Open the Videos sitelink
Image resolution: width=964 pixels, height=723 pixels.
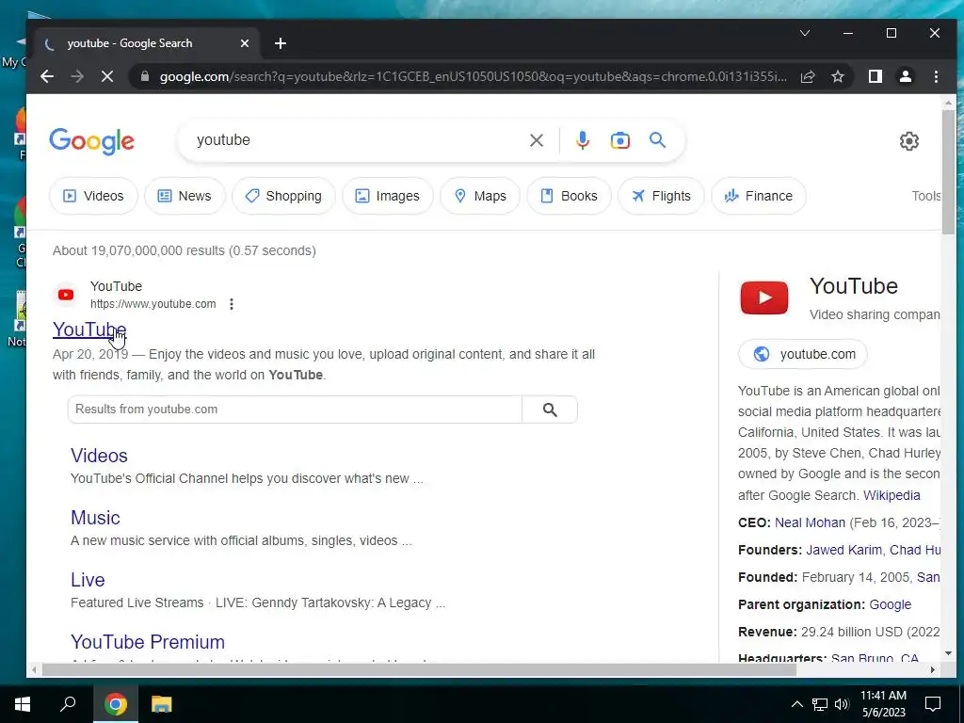tap(99, 456)
